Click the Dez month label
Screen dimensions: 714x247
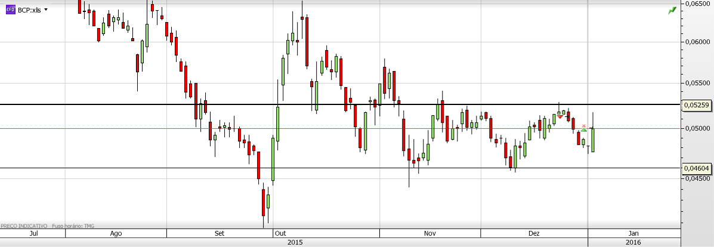pyautogui.click(x=534, y=233)
